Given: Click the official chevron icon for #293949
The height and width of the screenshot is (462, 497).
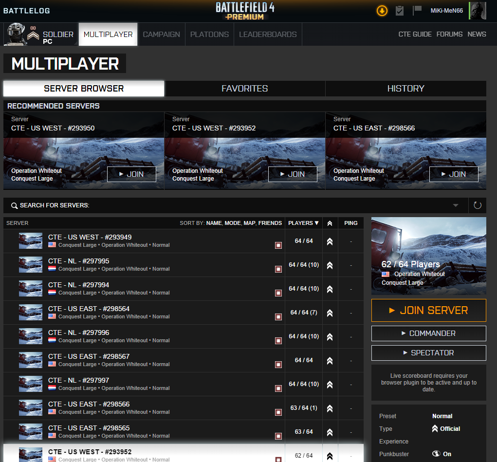Looking at the screenshot, I should click(330, 241).
